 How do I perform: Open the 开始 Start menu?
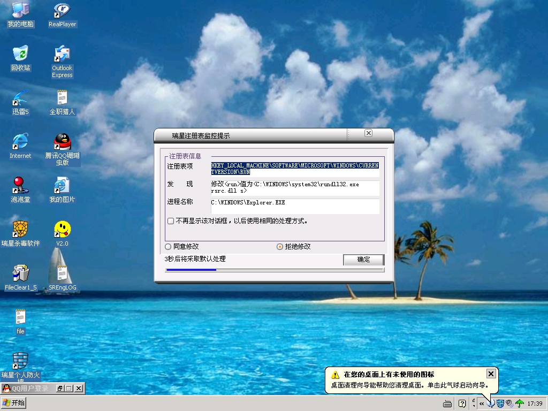(13, 403)
